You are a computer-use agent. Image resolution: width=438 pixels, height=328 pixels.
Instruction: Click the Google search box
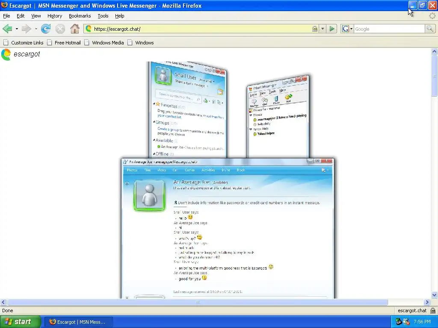point(389,29)
